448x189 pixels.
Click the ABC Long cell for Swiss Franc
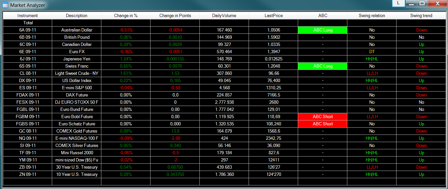[x=323, y=66]
